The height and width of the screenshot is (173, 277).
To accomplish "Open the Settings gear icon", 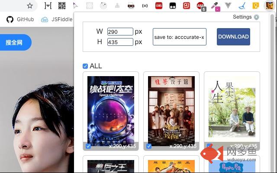I will point(256,17).
